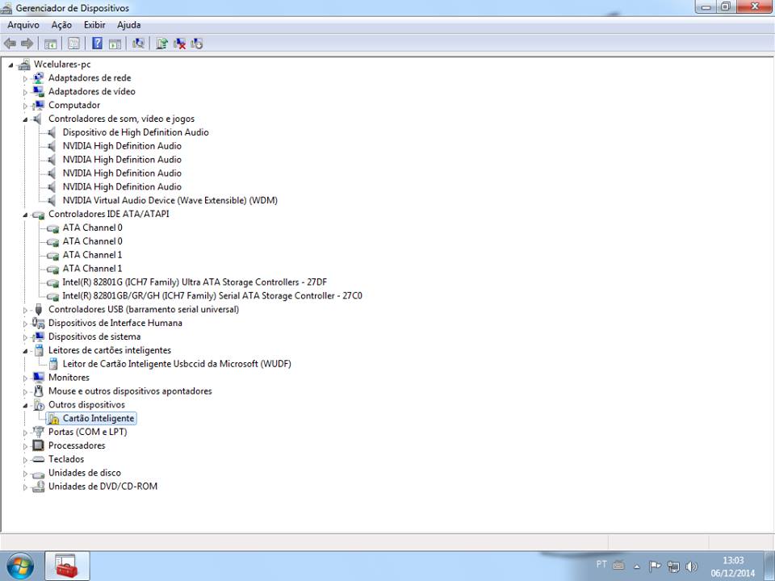Open the Windows Start button

(x=19, y=566)
